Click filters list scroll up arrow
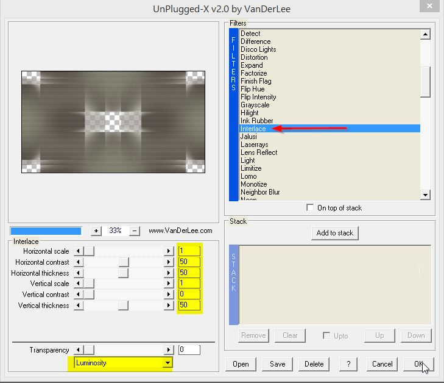This screenshot has width=444, height=383. click(425, 35)
